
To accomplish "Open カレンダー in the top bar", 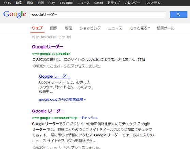I will tap(132, 3).
